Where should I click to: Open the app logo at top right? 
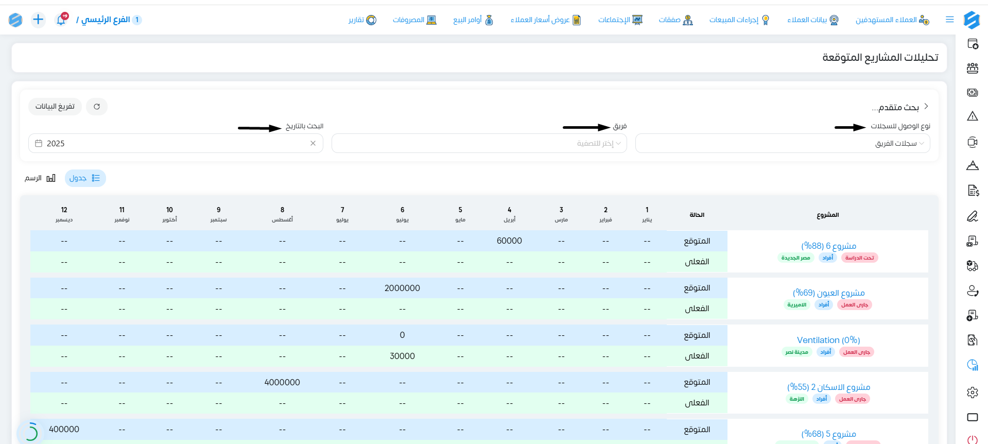coord(972,20)
